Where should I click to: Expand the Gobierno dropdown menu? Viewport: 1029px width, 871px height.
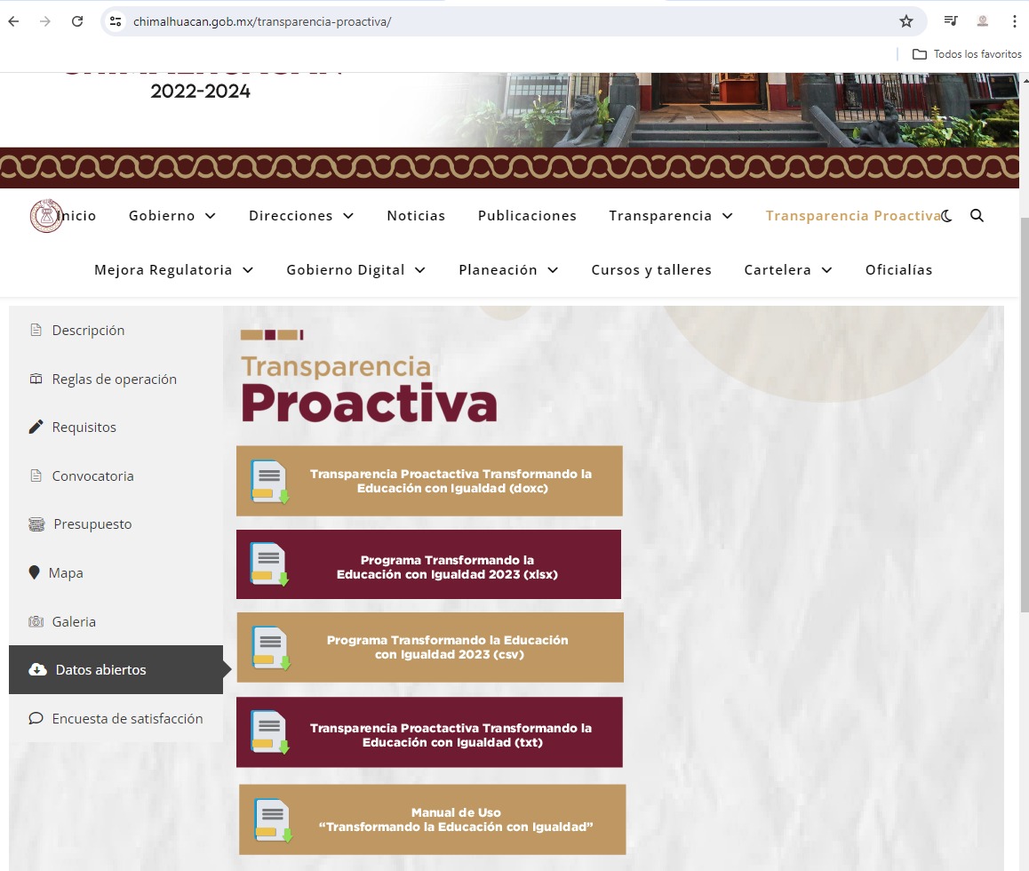172,216
